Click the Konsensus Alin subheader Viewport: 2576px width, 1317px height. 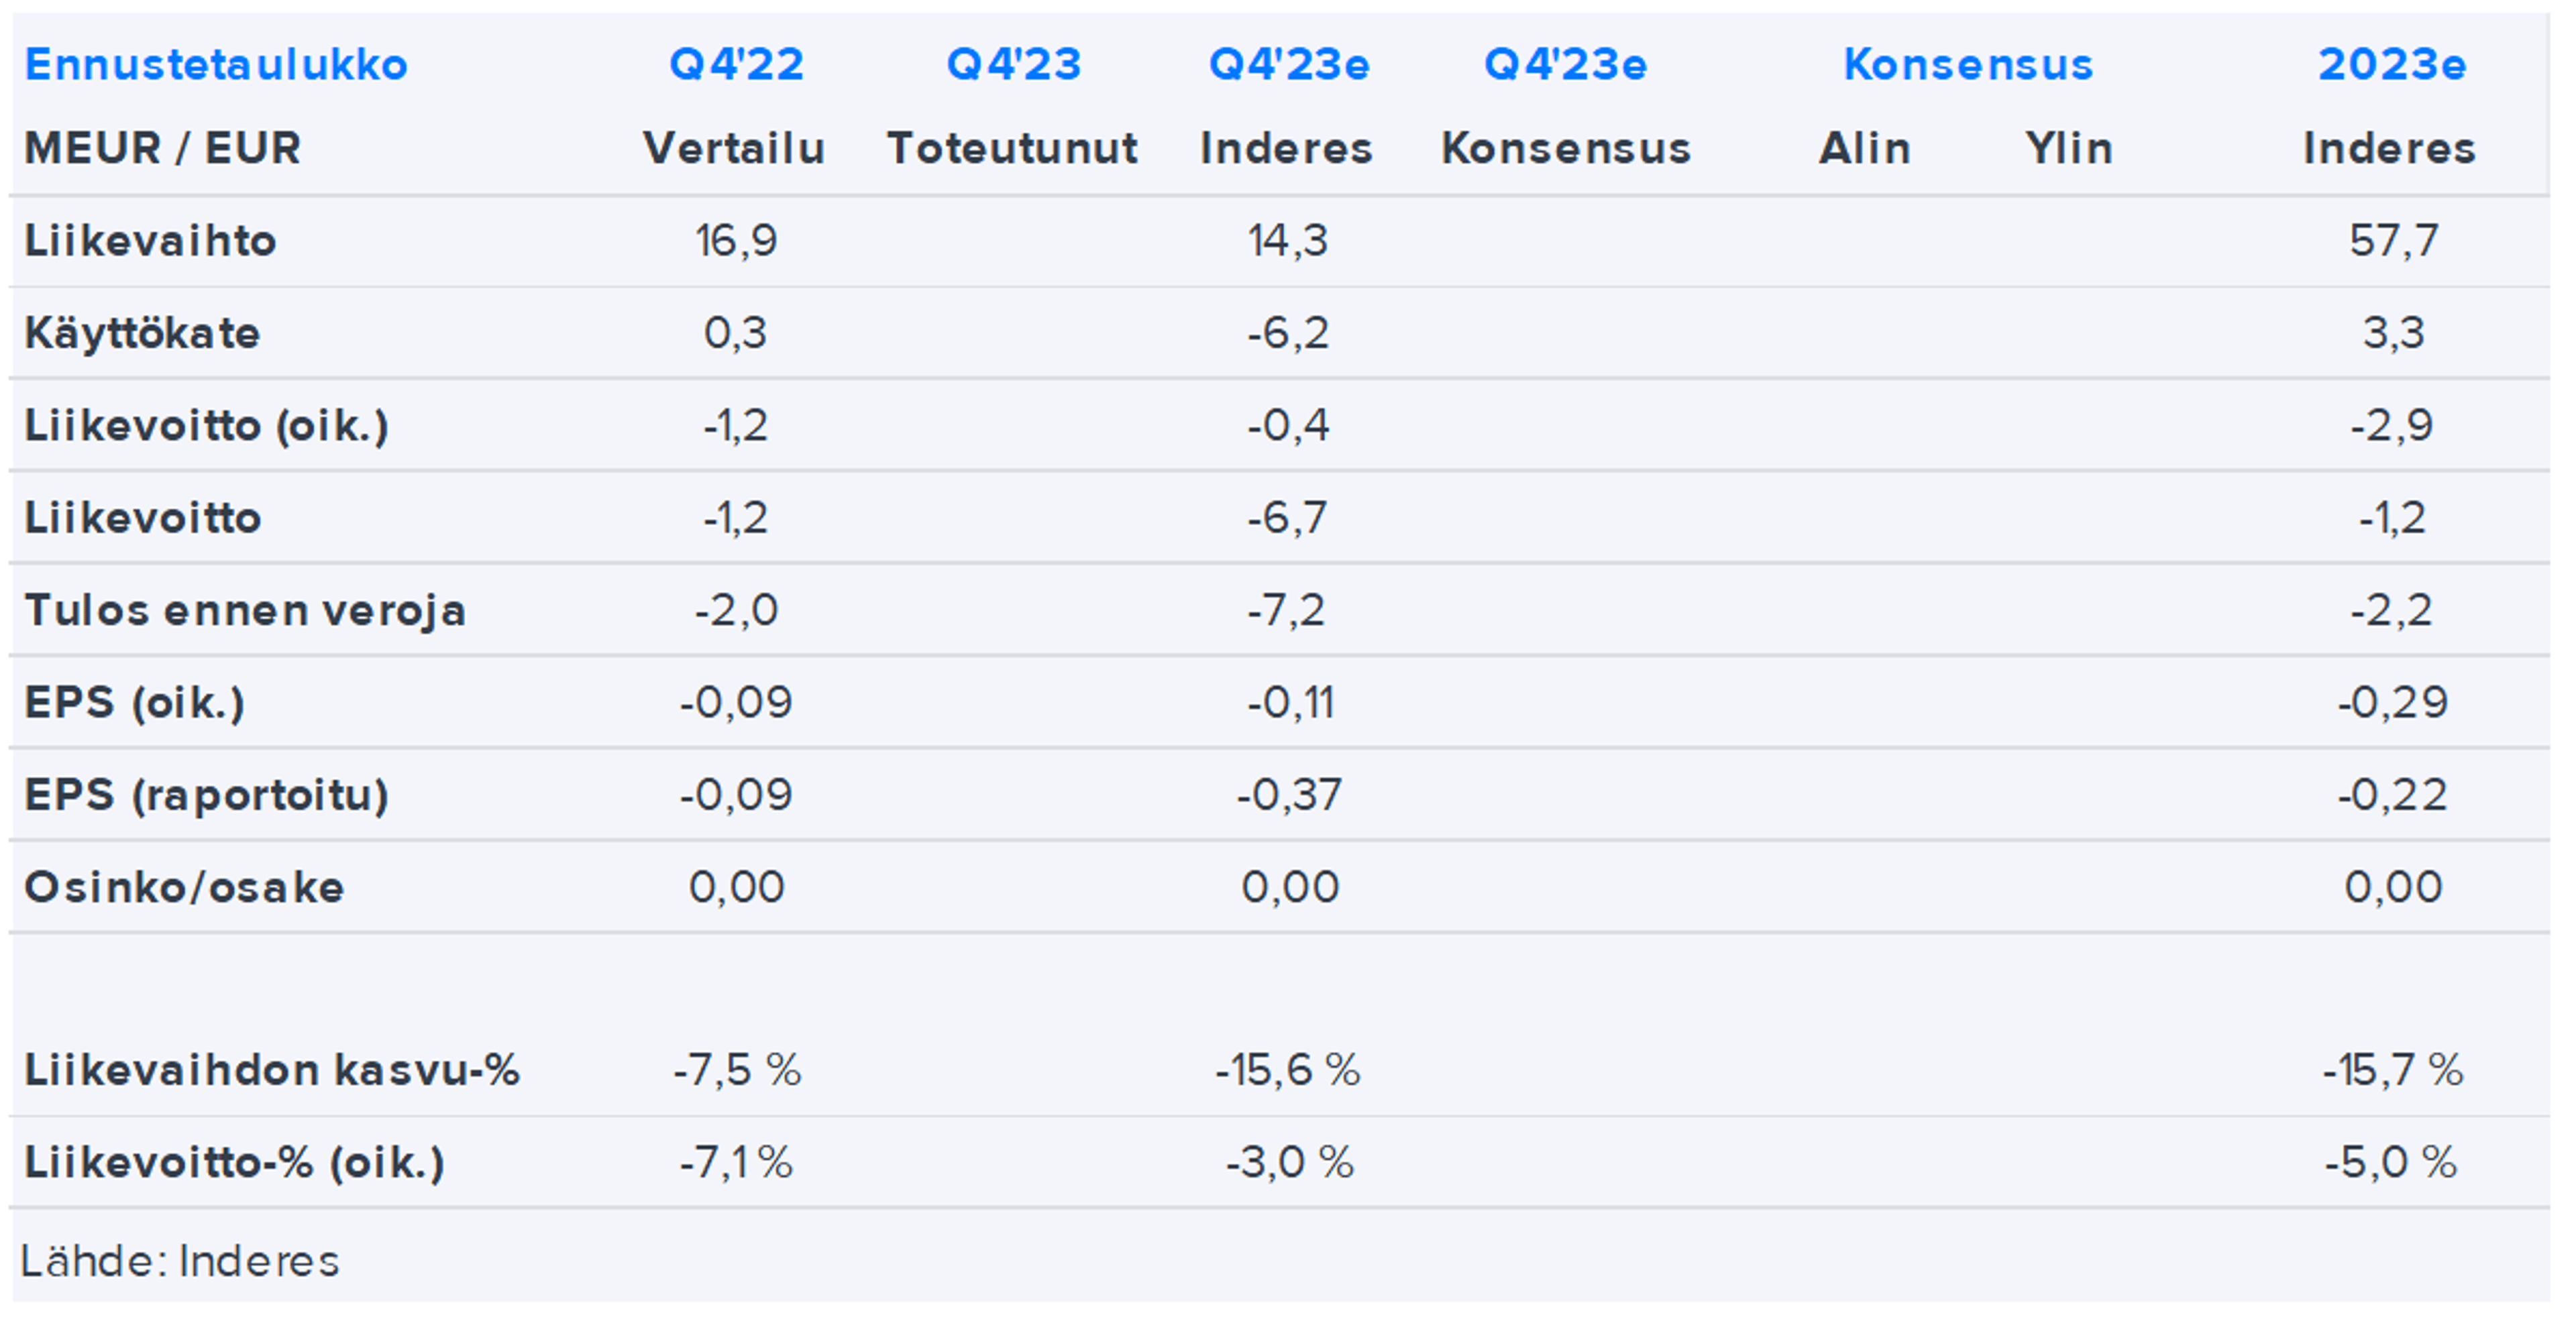coord(1864,149)
